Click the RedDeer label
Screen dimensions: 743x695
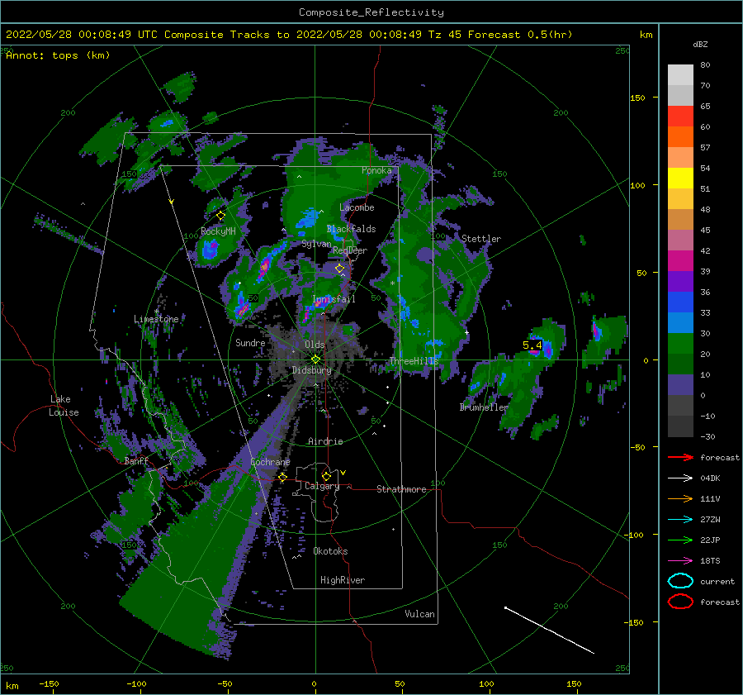pyautogui.click(x=350, y=250)
